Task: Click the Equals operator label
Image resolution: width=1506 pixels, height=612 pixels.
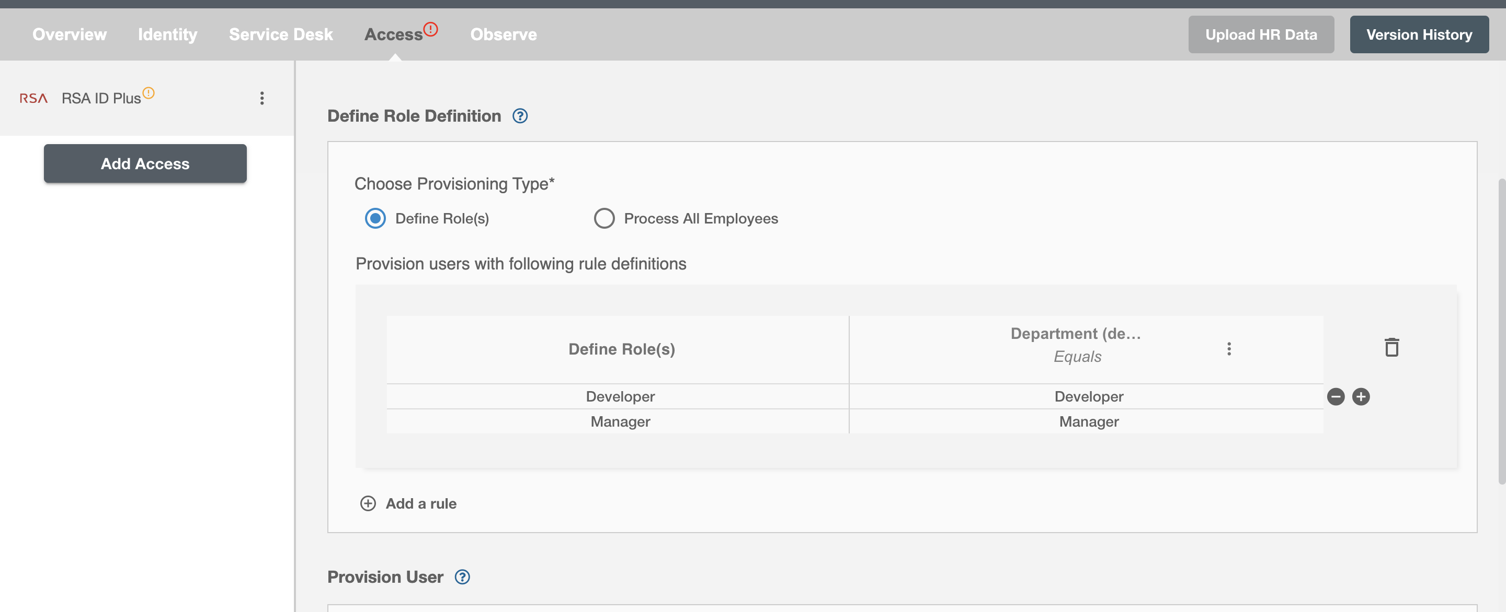Action: point(1077,356)
